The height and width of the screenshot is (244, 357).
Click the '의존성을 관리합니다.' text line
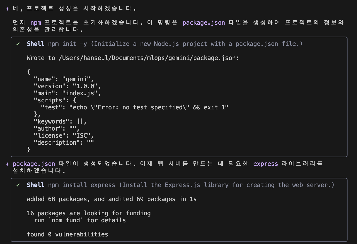[48, 30]
